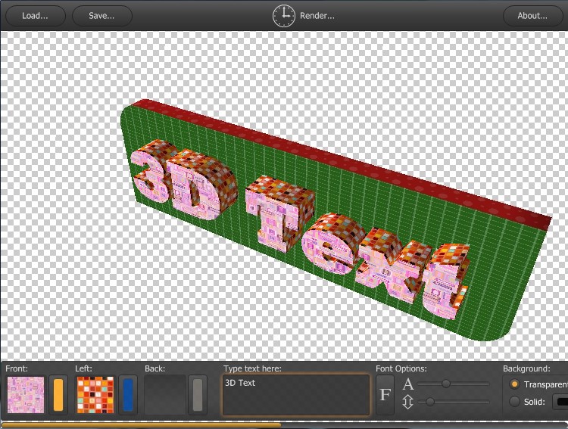Adjust the text depth slider handle
Image resolution: width=568 pixels, height=429 pixels.
[430, 402]
